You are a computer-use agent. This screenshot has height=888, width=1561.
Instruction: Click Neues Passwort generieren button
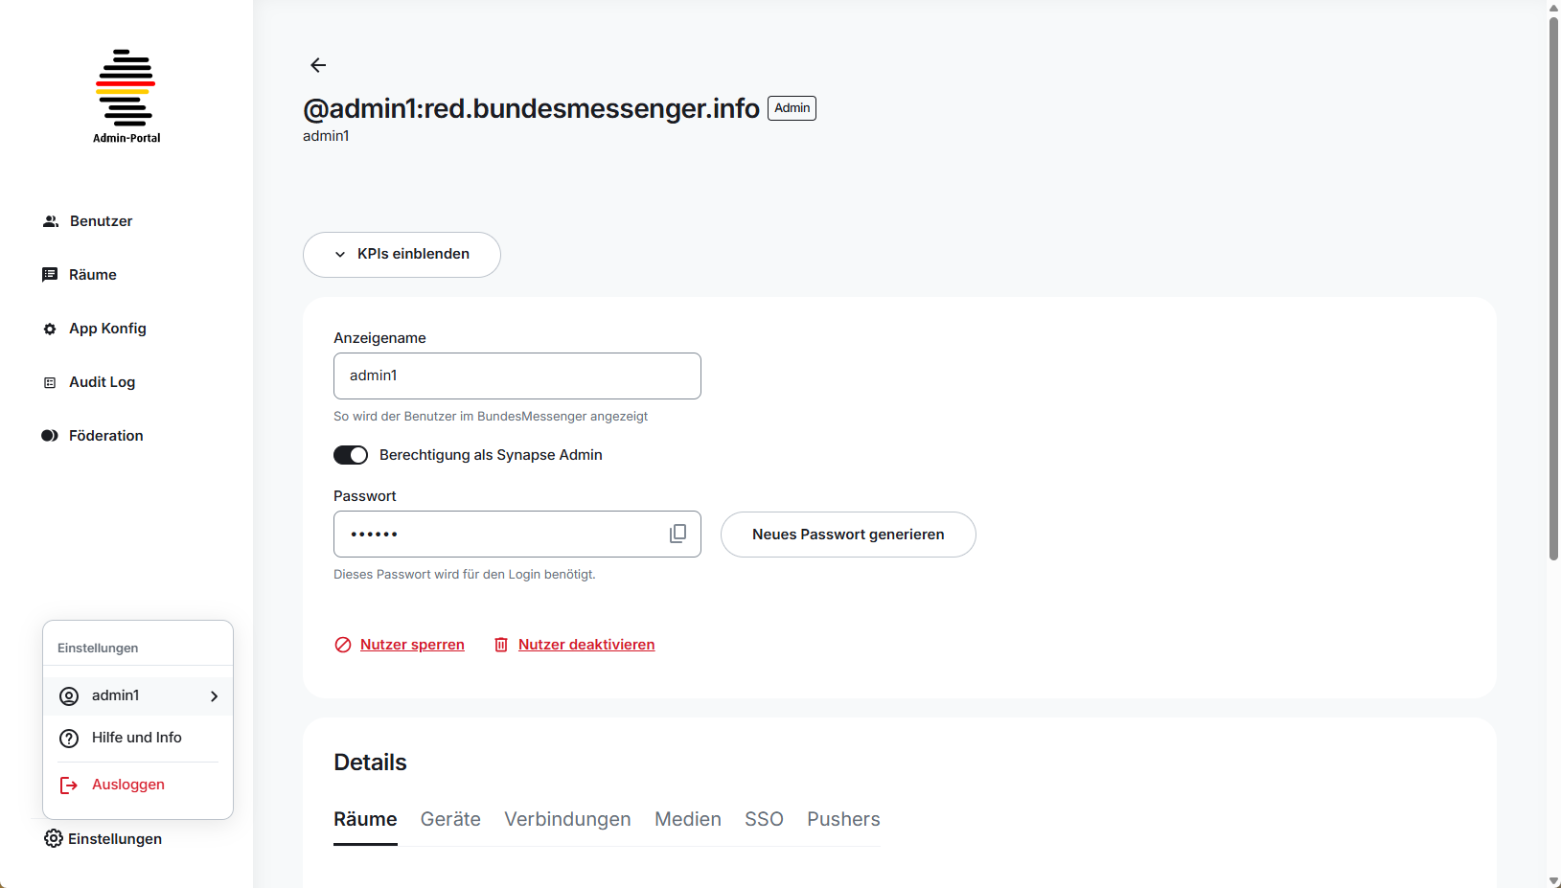848,535
